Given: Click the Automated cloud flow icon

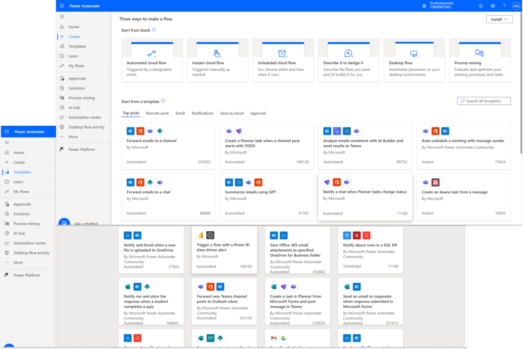Looking at the screenshot, I should click(152, 53).
